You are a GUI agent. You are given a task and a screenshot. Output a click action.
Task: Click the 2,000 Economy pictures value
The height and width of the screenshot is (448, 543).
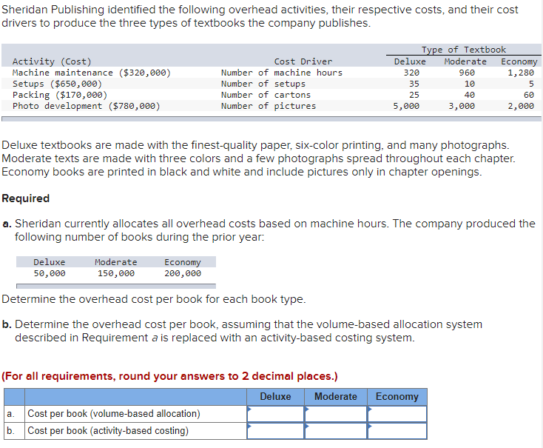[521, 106]
